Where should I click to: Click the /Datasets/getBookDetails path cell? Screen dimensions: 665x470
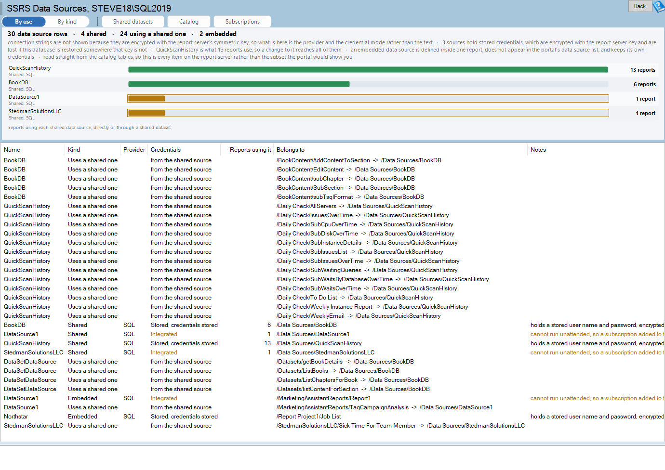[345, 362]
